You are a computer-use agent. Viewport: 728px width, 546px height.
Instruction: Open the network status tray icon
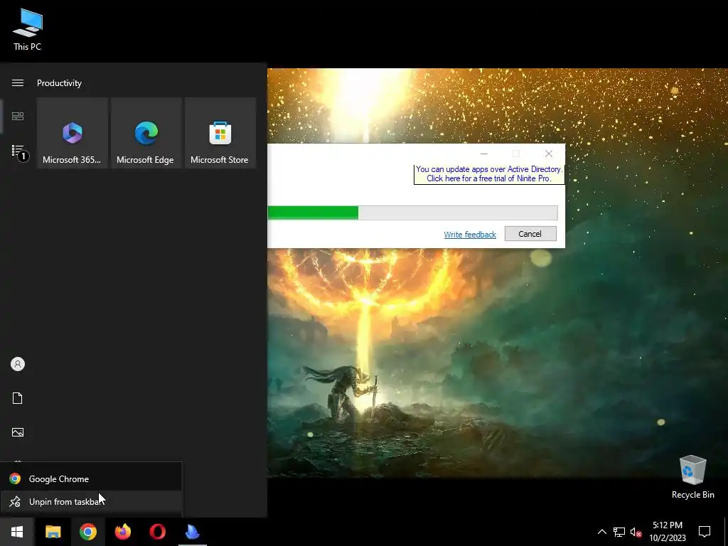619,532
